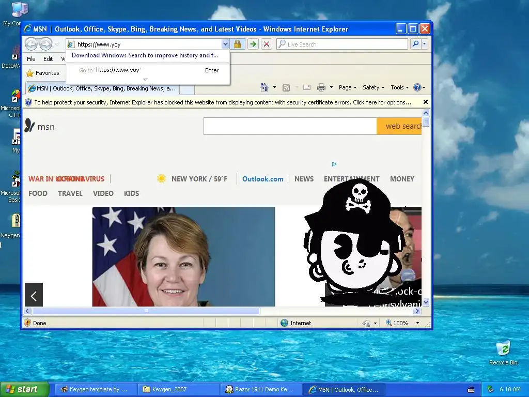Open the VIDEO navigation link
This screenshot has height=397, width=529.
(103, 193)
